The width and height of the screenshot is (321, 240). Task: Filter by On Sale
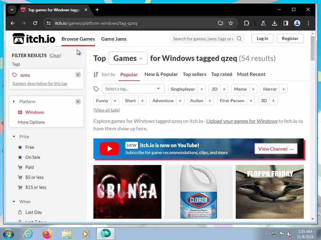click(x=33, y=157)
